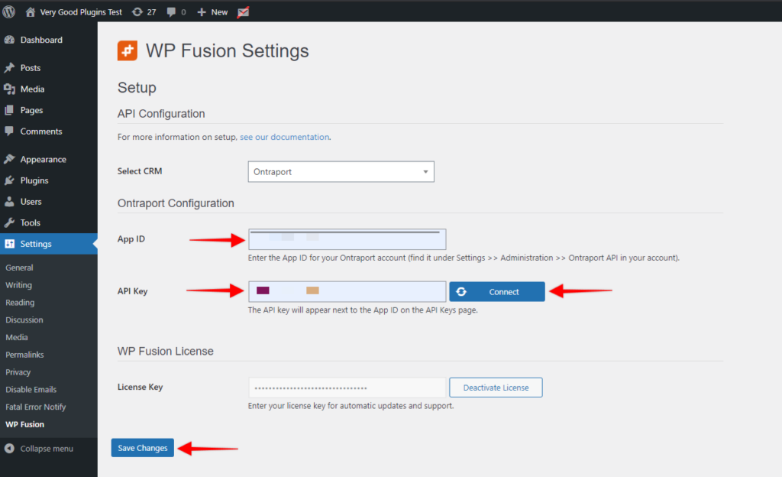Click the API Configuration heading
Image resolution: width=782 pixels, height=477 pixels.
(161, 114)
